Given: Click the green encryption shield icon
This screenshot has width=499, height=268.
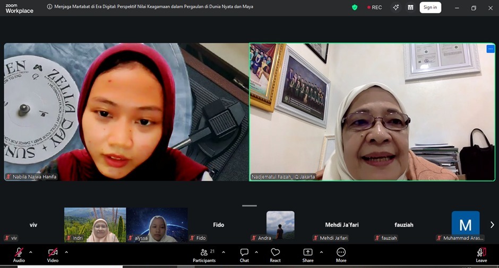Looking at the screenshot, I should (355, 7).
